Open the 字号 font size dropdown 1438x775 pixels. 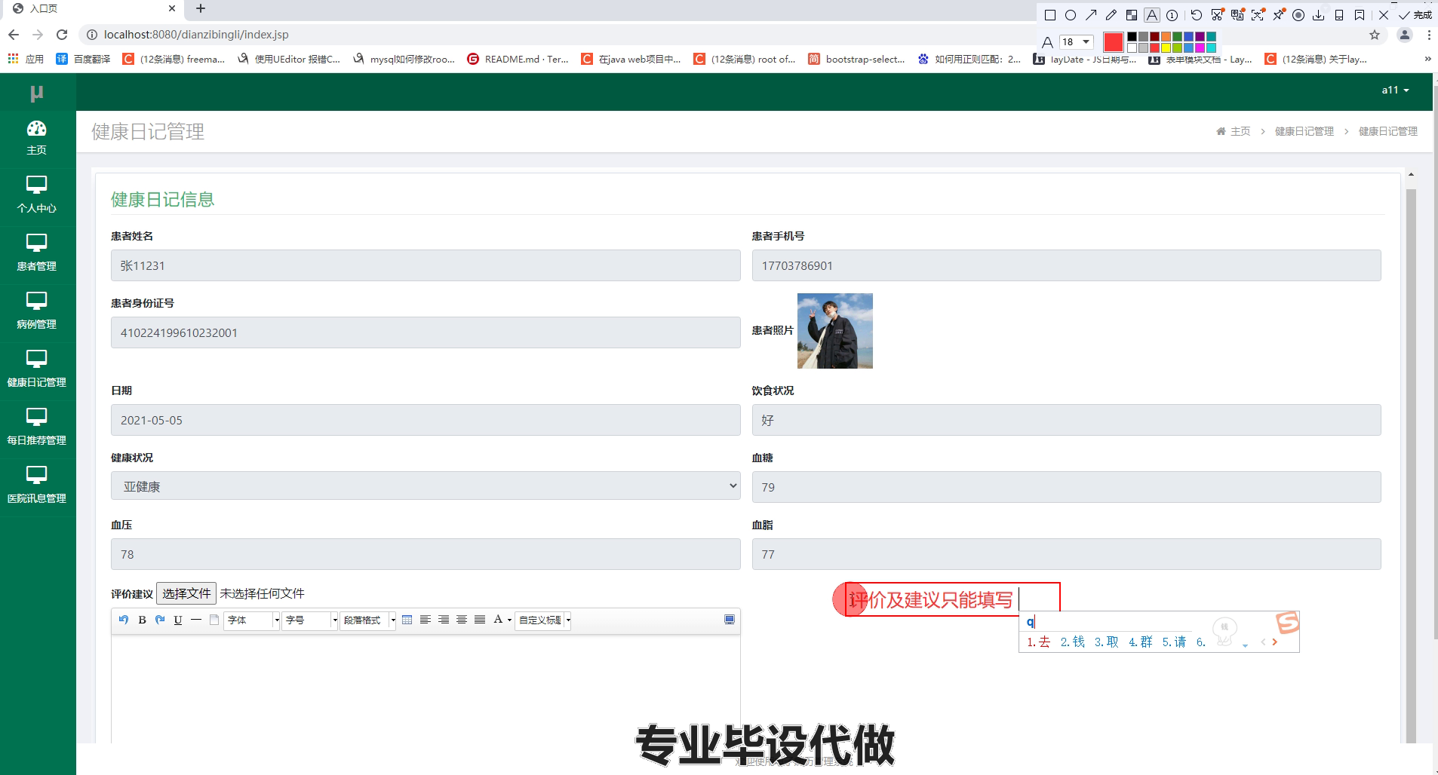(x=310, y=620)
